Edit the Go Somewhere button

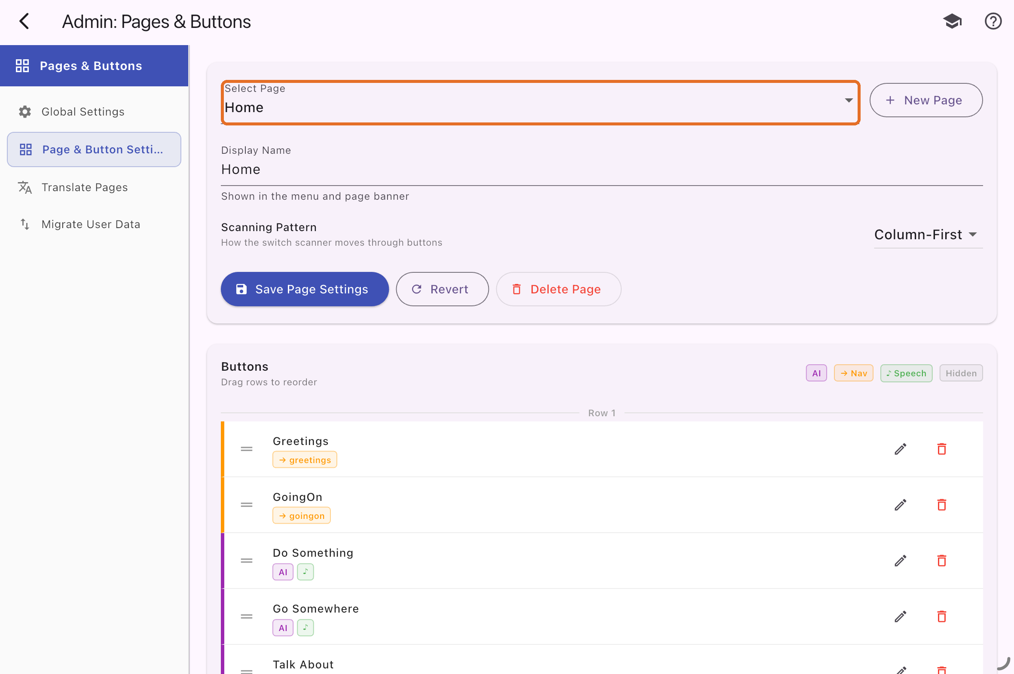pyautogui.click(x=901, y=617)
